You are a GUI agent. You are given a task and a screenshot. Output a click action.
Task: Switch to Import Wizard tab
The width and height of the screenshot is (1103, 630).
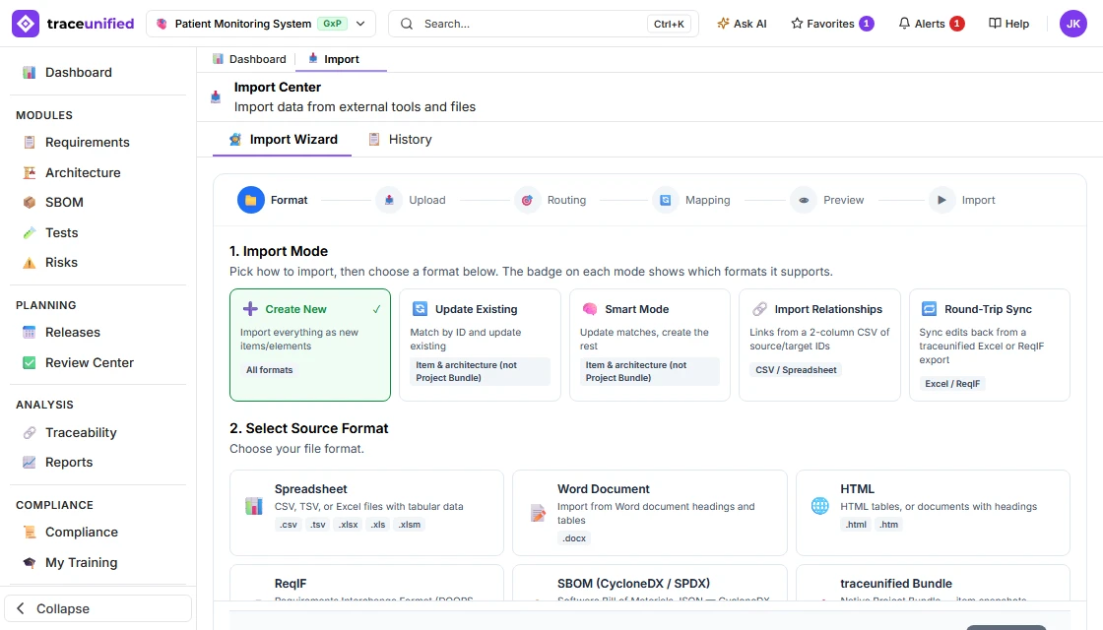pos(282,140)
